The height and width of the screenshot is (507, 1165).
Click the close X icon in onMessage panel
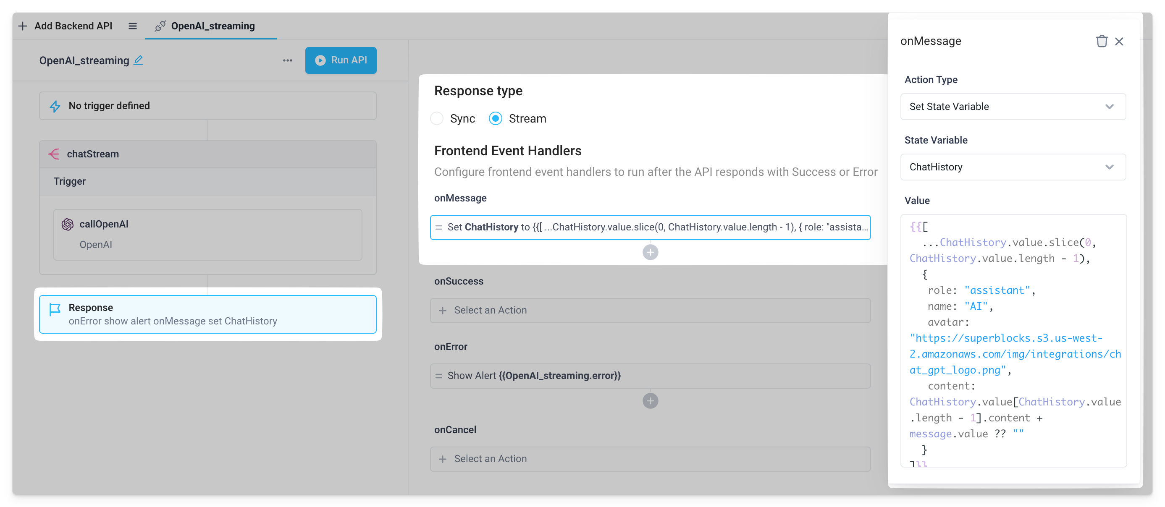click(x=1119, y=42)
